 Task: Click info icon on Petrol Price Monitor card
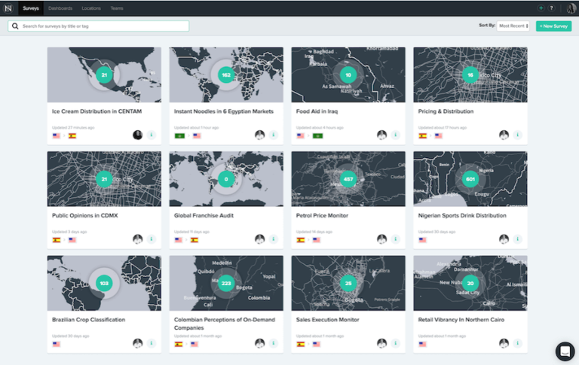pos(395,239)
